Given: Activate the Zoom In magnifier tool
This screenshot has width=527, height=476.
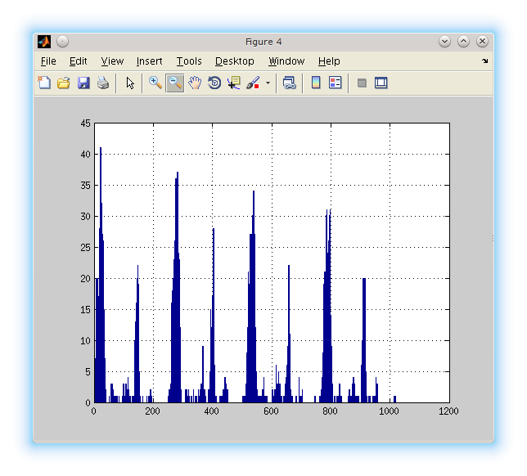Looking at the screenshot, I should (x=155, y=83).
